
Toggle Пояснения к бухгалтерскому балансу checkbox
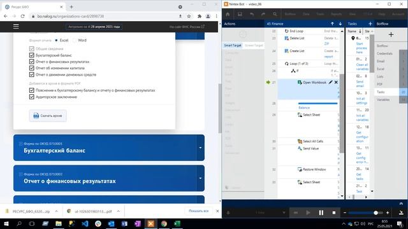click(x=32, y=90)
